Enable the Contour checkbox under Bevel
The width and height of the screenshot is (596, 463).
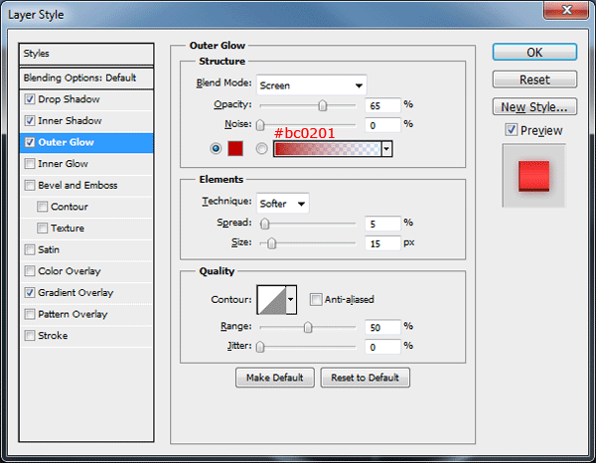[42, 207]
